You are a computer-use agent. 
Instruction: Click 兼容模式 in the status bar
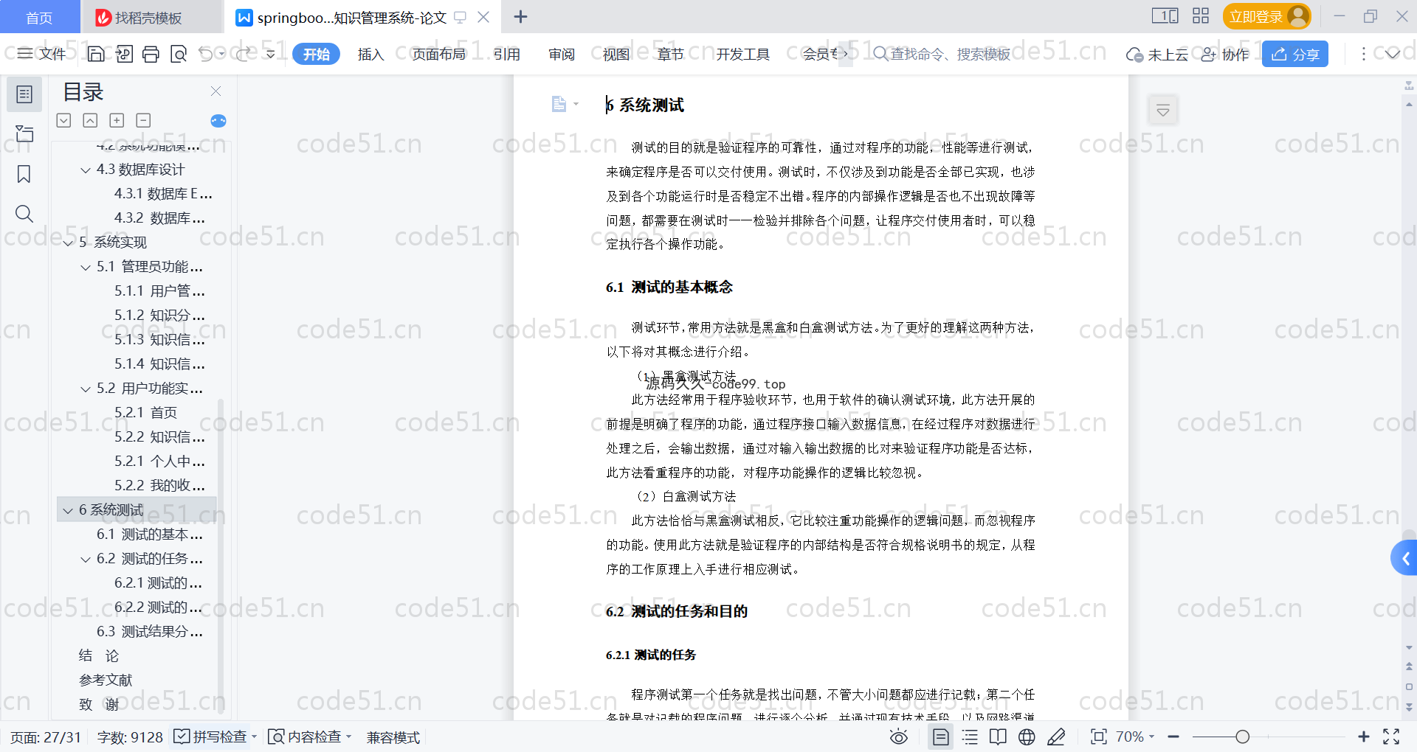pyautogui.click(x=393, y=737)
